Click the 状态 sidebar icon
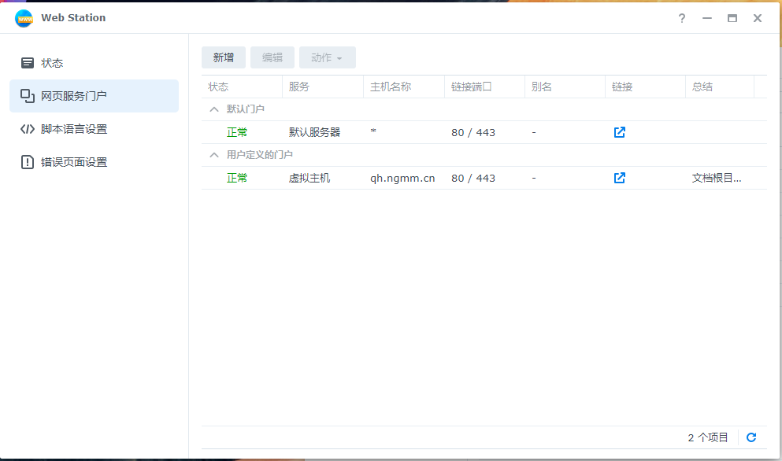The height and width of the screenshot is (461, 782). point(28,63)
